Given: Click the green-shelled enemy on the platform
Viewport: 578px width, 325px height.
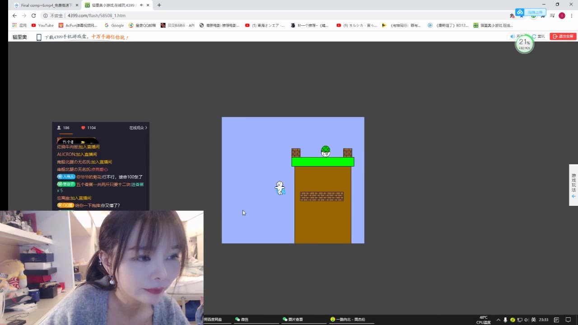Looking at the screenshot, I should [x=326, y=151].
